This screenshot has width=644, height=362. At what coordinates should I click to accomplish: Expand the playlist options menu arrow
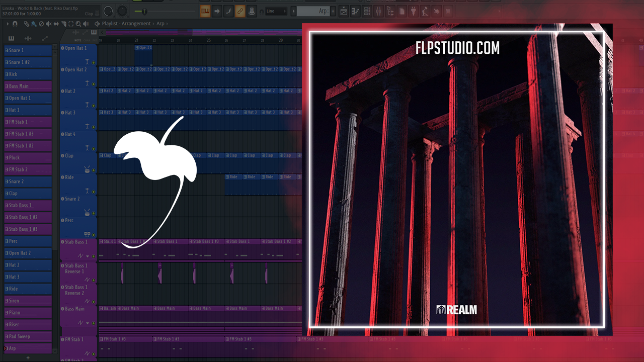(x=8, y=24)
